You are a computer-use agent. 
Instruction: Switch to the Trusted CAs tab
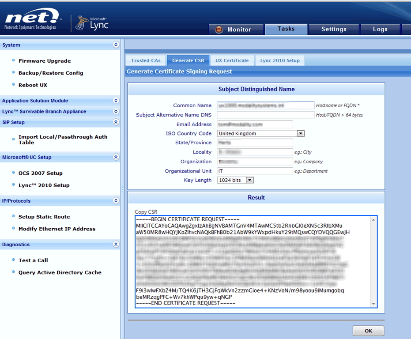click(146, 60)
